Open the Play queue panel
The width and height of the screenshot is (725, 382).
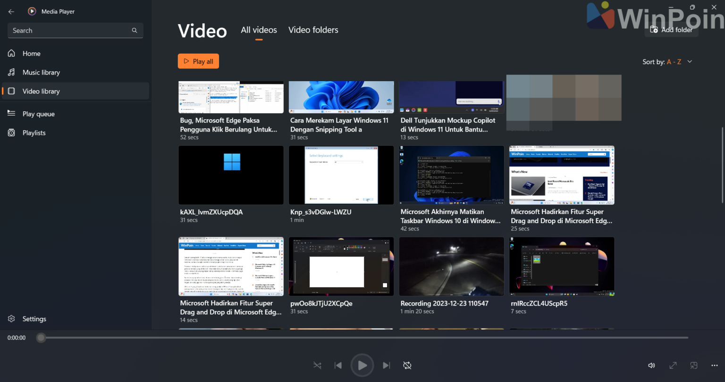click(x=38, y=114)
